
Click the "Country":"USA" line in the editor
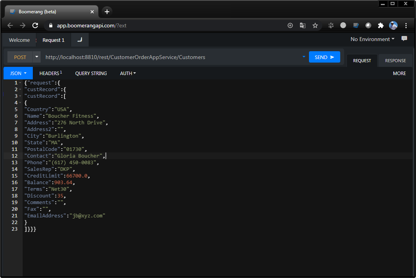click(48, 109)
